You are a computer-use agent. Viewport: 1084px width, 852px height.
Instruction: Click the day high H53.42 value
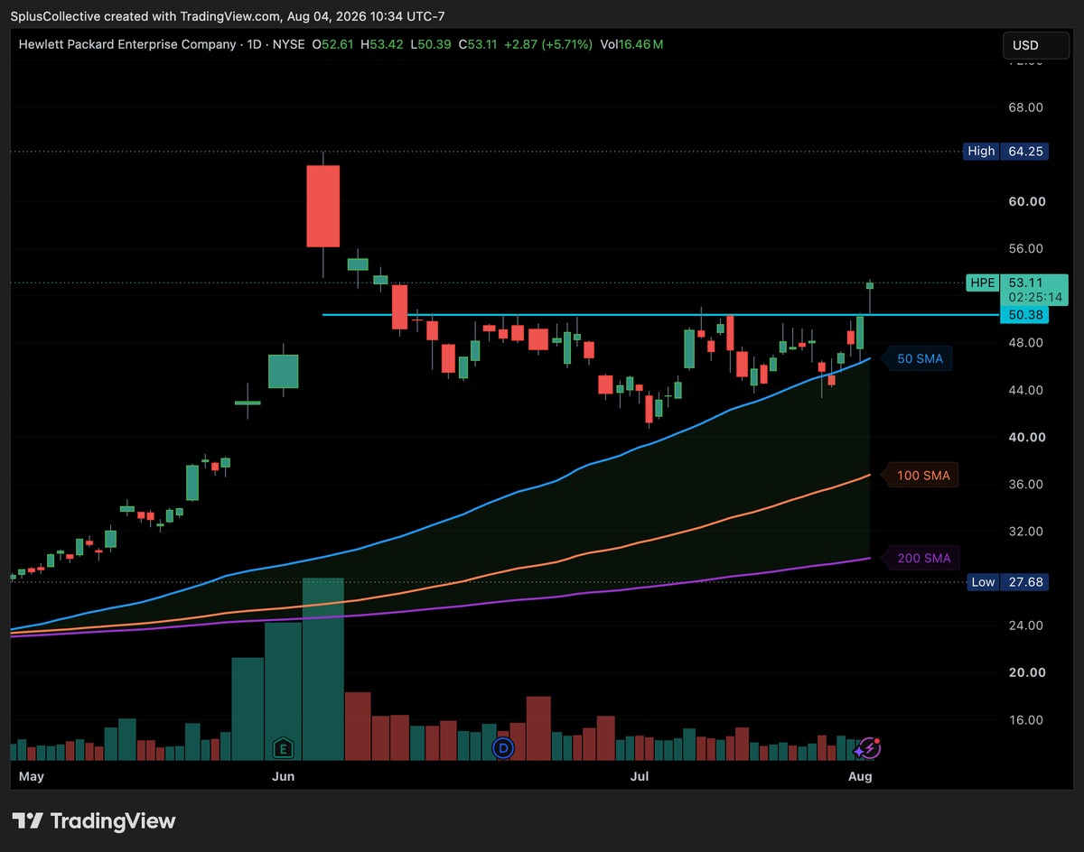383,44
